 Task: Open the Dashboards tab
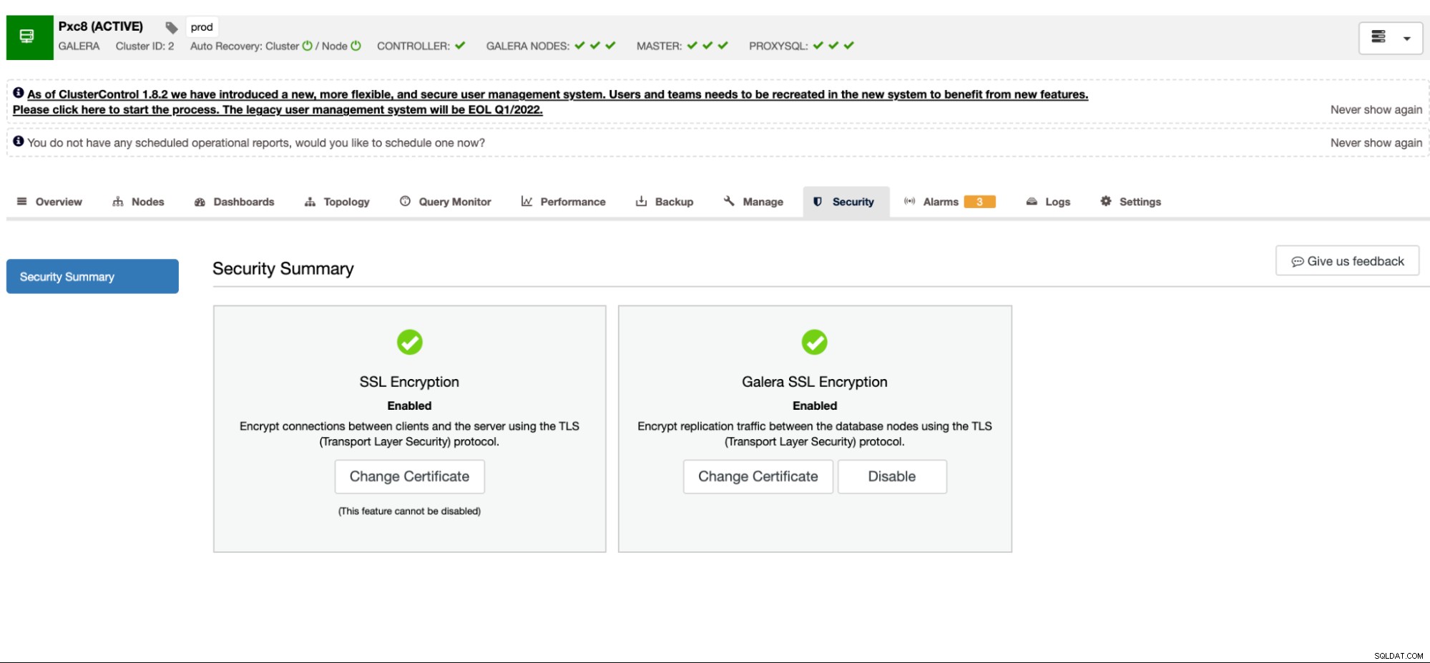click(234, 202)
